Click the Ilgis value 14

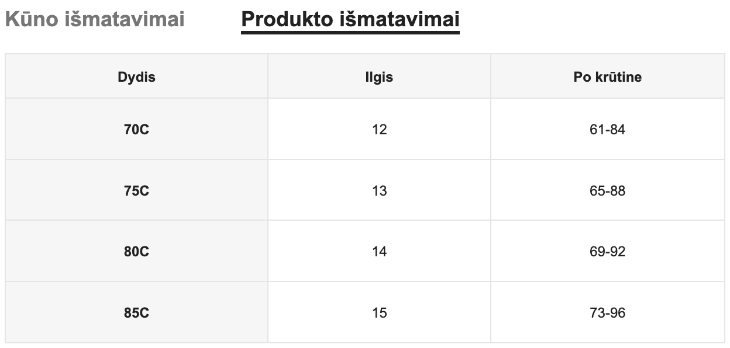pyautogui.click(x=379, y=252)
